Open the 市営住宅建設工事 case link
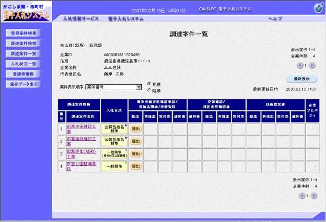Viewport: 326px width, 222px height. point(81,129)
